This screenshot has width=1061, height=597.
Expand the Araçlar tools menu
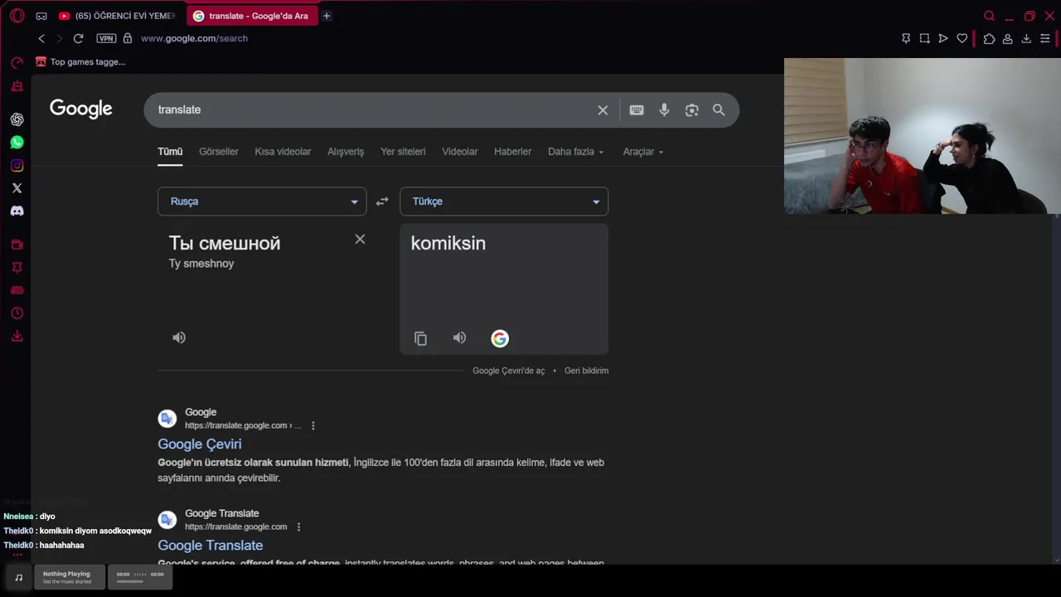coord(643,152)
